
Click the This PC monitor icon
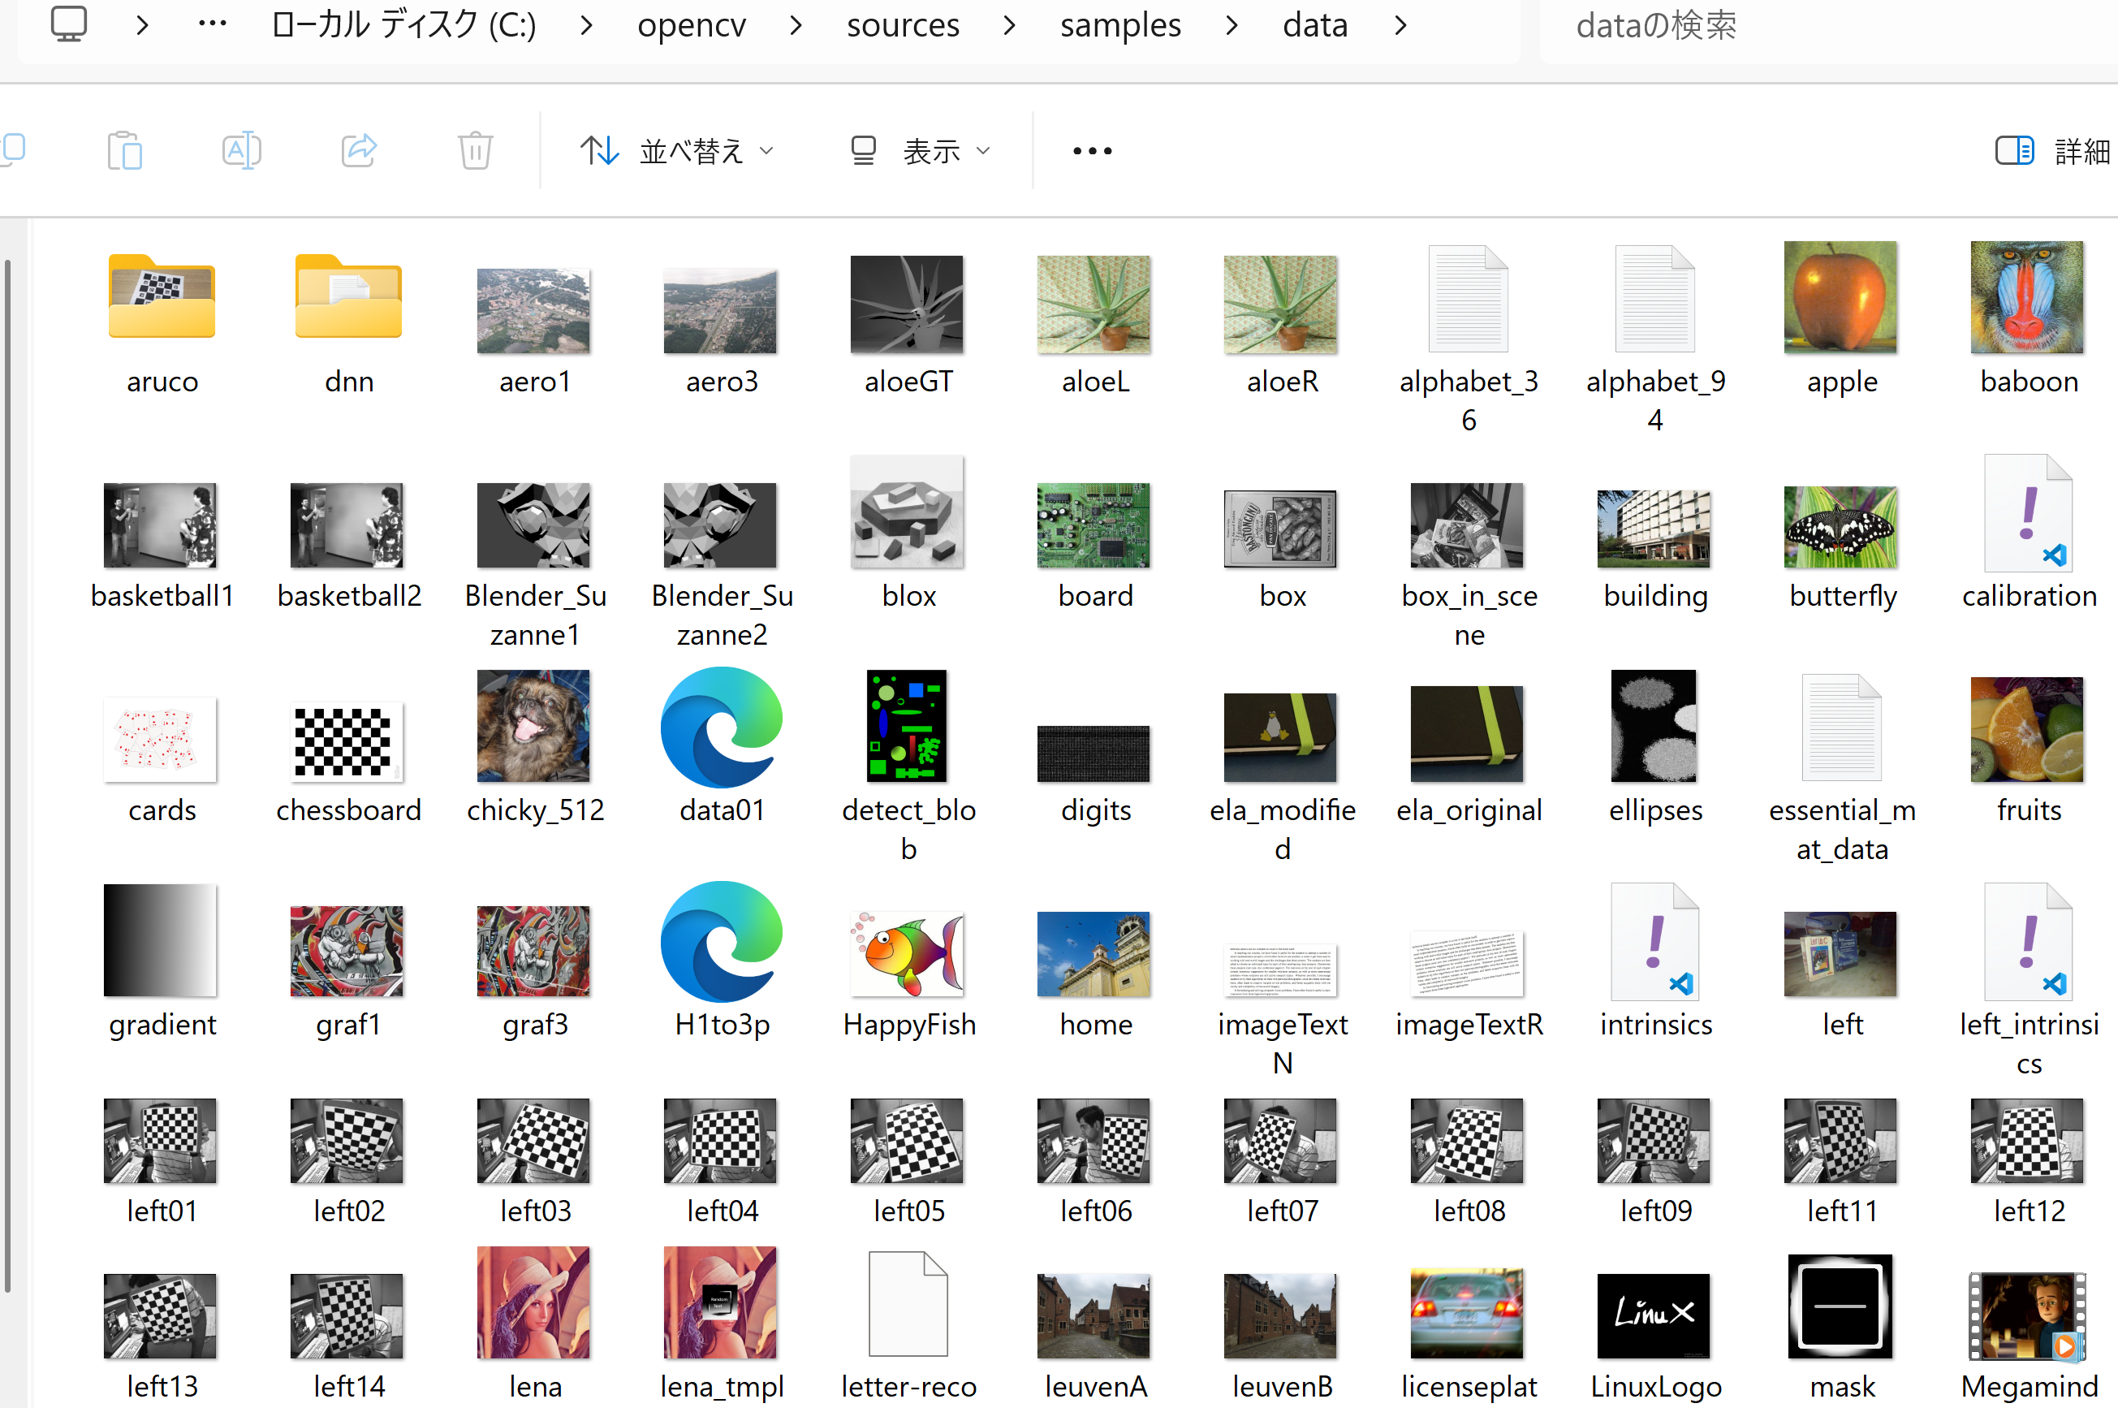pyautogui.click(x=68, y=24)
